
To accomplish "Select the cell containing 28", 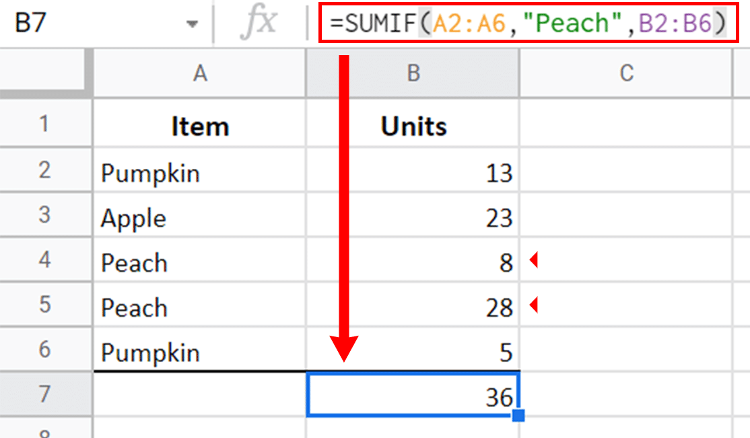I will click(413, 307).
